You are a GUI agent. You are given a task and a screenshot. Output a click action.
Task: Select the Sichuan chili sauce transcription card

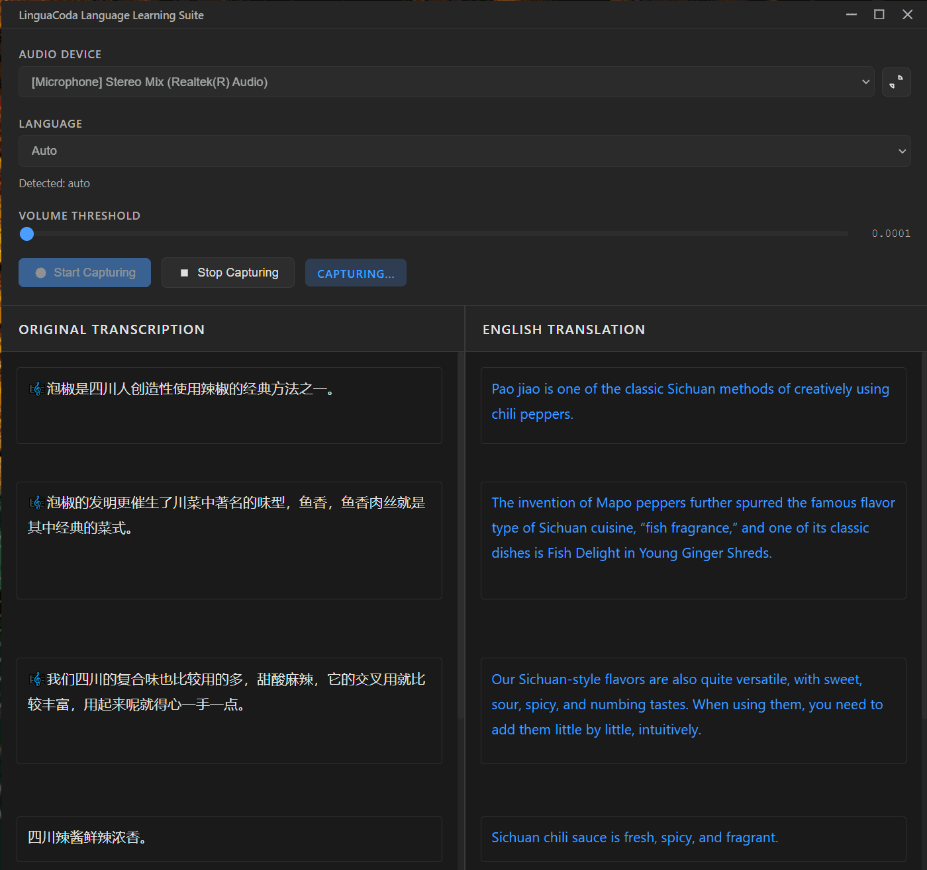(229, 838)
